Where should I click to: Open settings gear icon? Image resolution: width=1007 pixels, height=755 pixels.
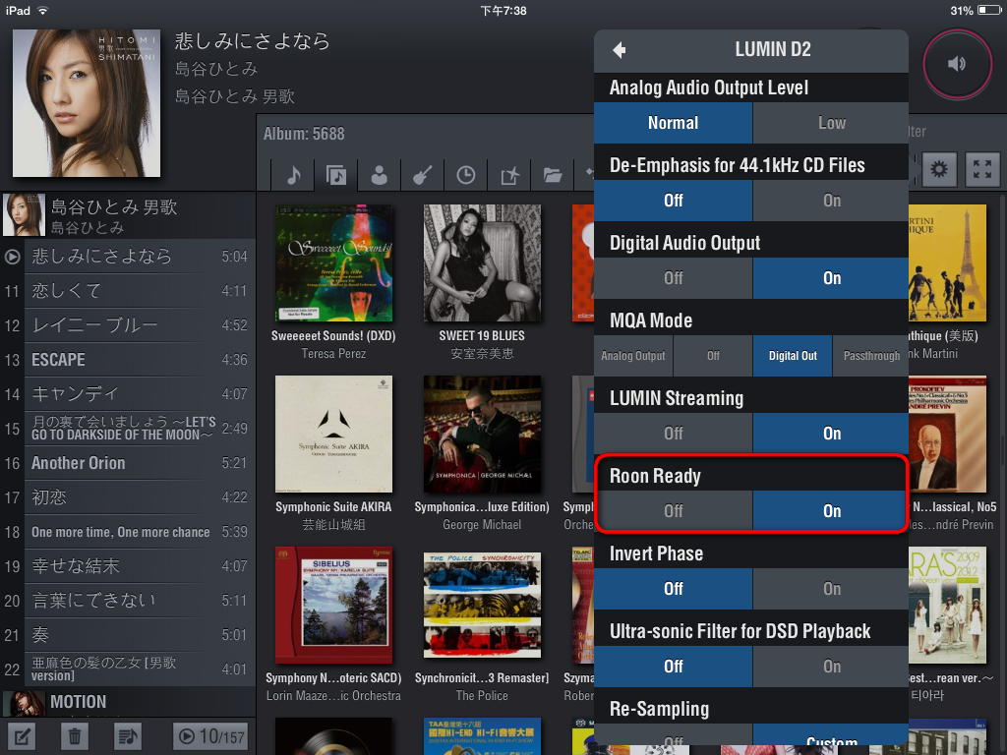(939, 170)
